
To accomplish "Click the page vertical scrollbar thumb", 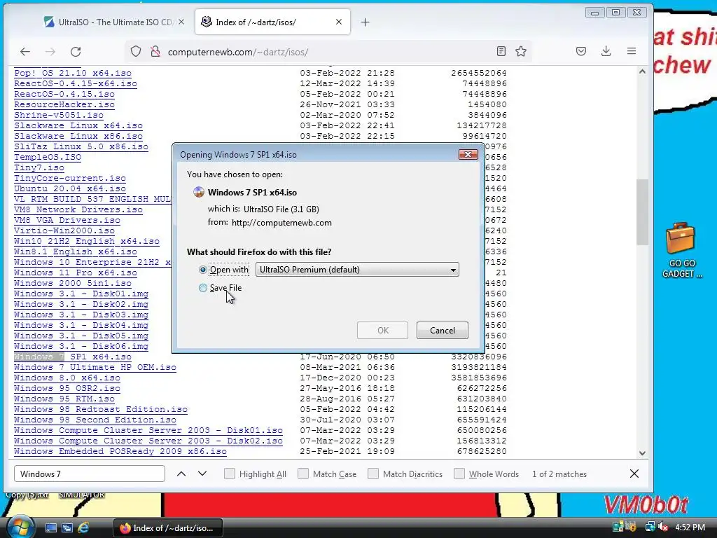I will 642,212.
